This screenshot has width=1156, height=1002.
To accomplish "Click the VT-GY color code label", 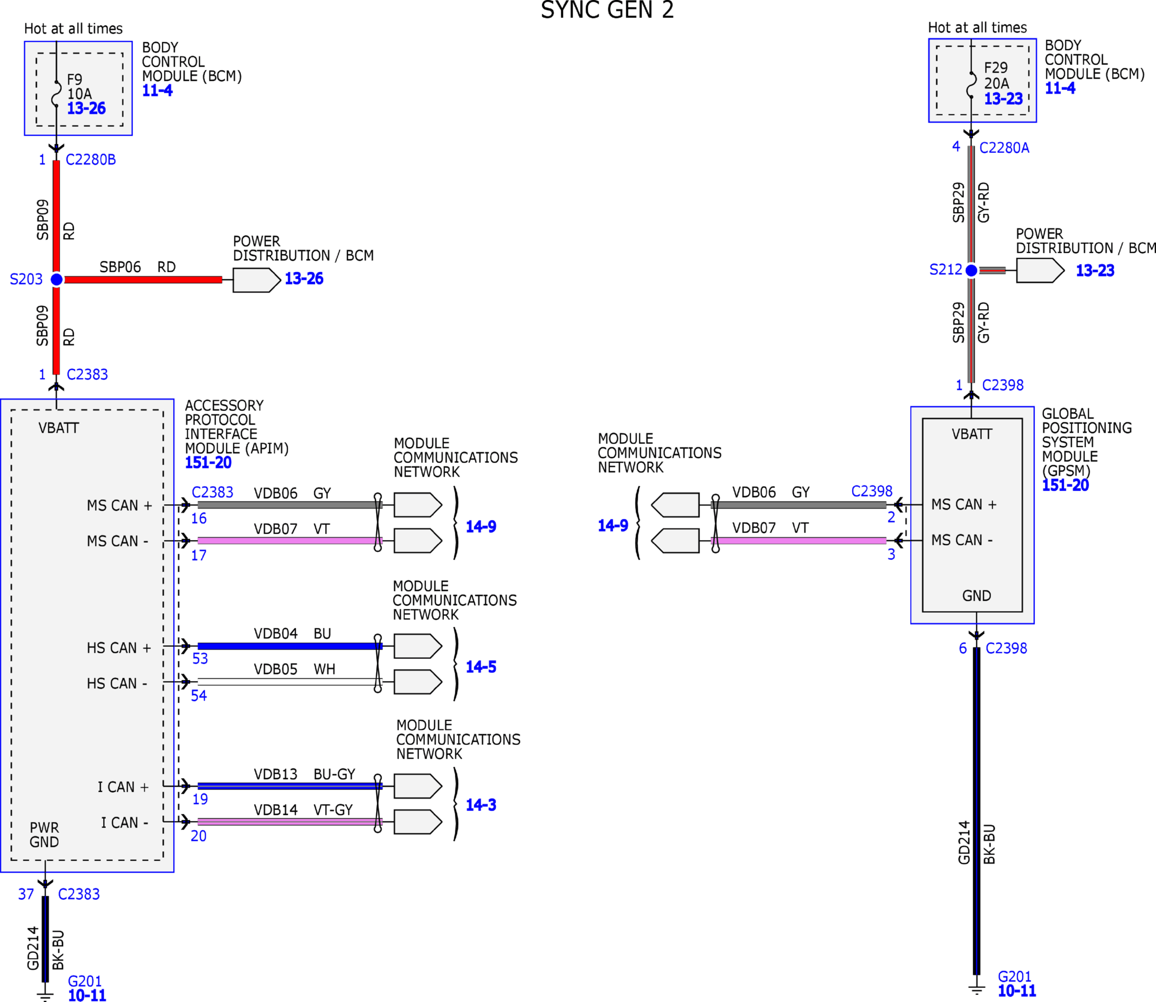I will [x=333, y=810].
